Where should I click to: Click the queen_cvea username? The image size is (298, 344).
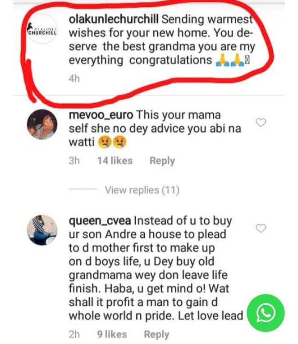coord(100,221)
